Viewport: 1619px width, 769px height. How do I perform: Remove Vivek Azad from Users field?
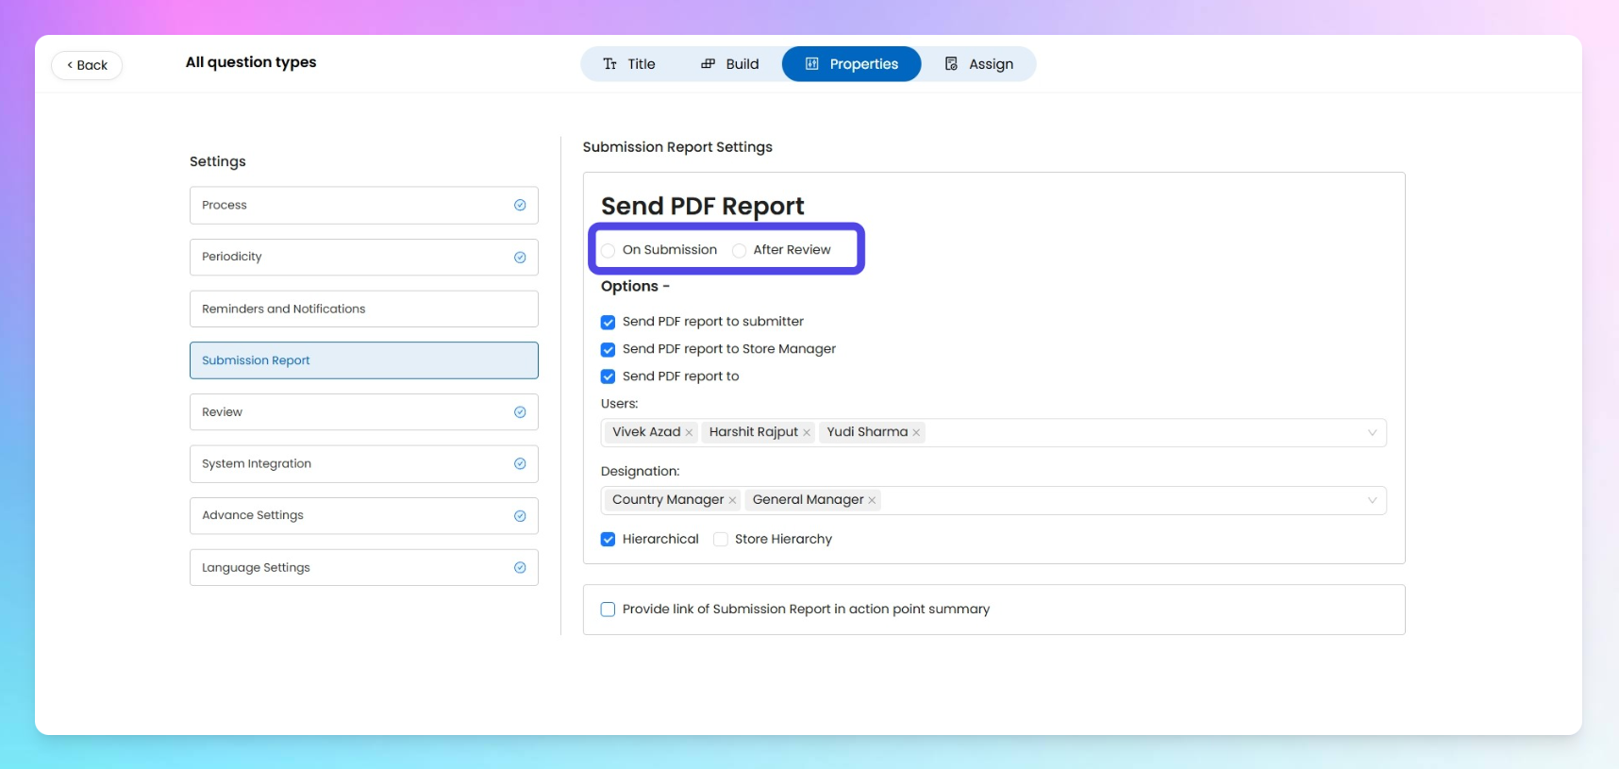coord(689,433)
